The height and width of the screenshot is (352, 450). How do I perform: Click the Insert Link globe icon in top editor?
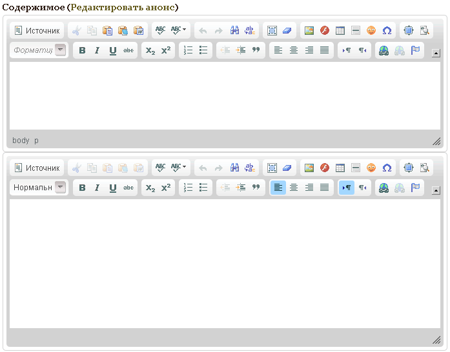click(x=384, y=50)
